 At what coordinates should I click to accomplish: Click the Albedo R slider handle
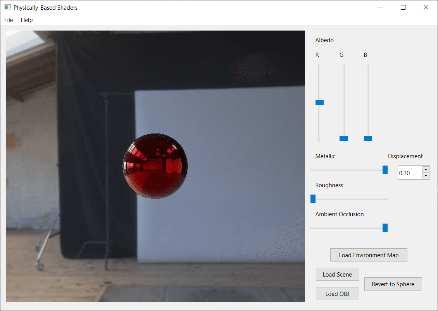[x=319, y=103]
